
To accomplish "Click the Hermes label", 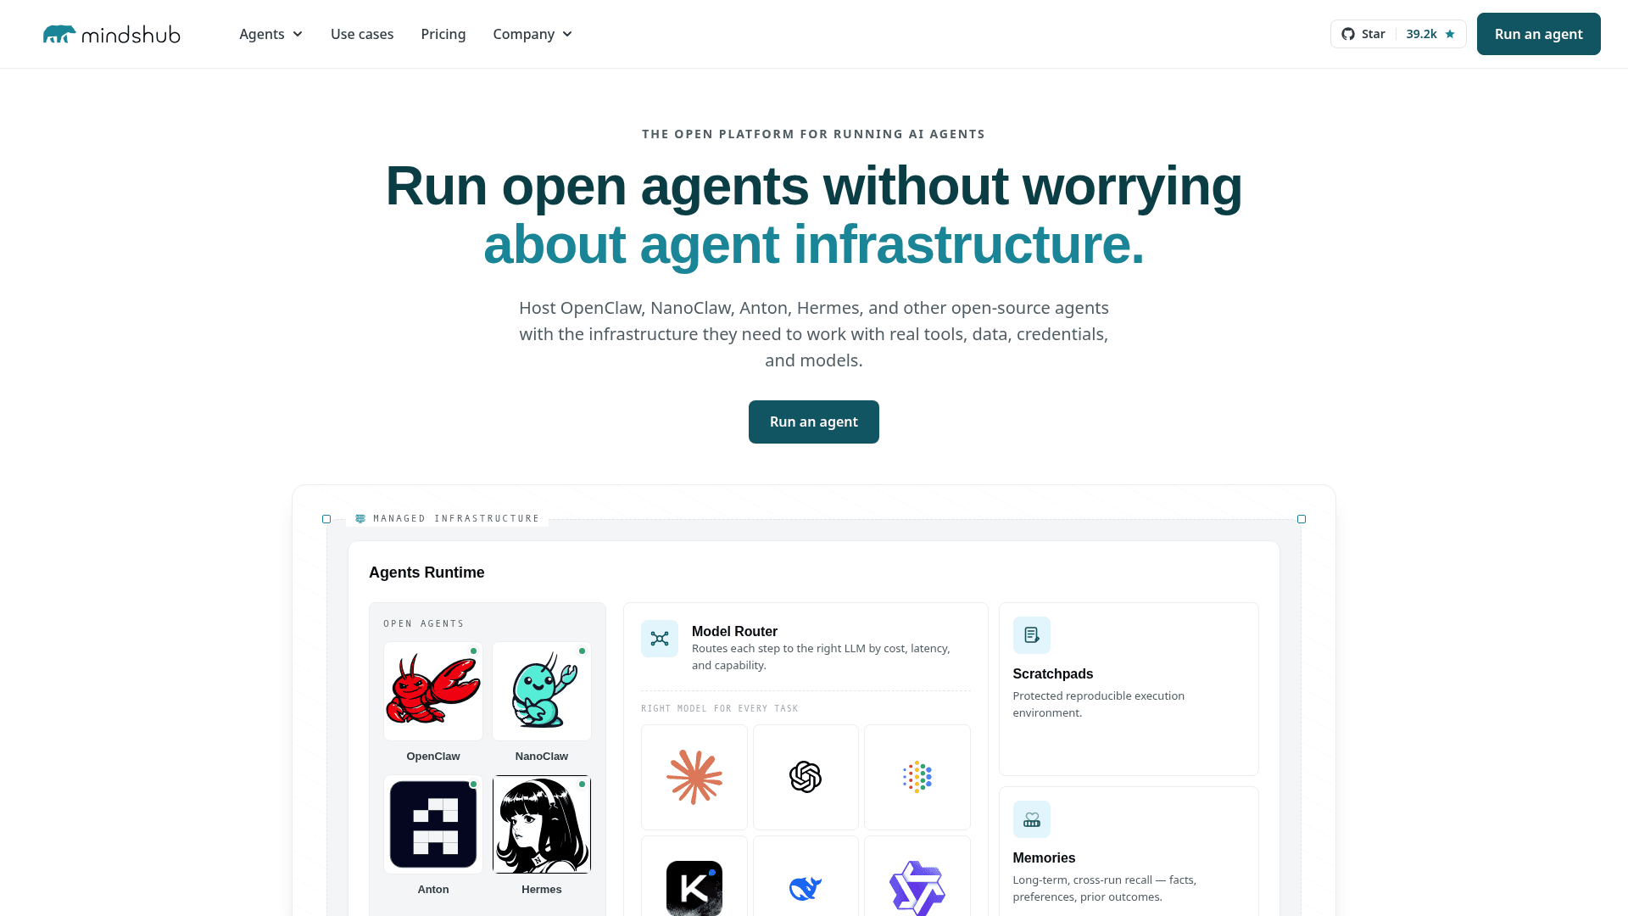I will (x=542, y=889).
